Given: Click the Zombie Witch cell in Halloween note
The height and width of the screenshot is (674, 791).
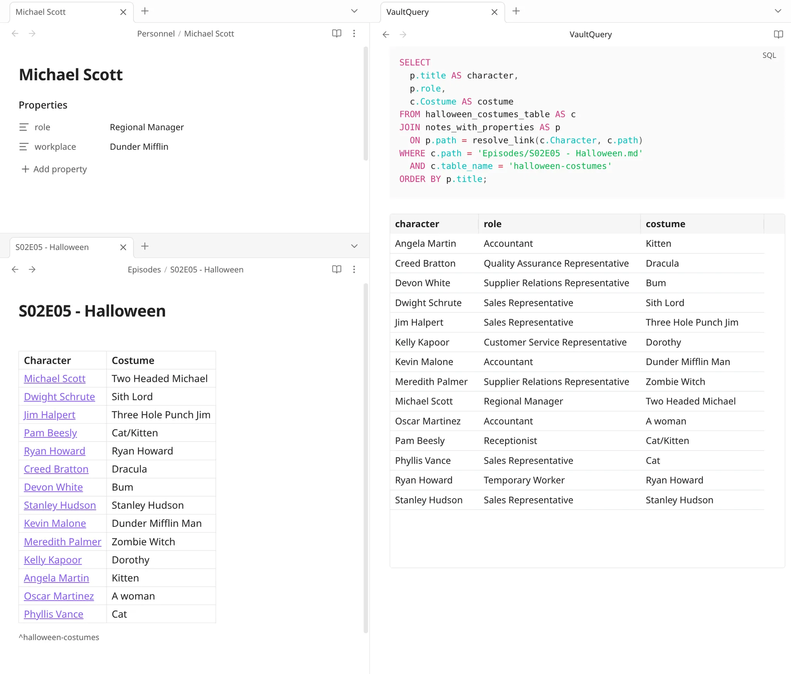Looking at the screenshot, I should click(161, 542).
